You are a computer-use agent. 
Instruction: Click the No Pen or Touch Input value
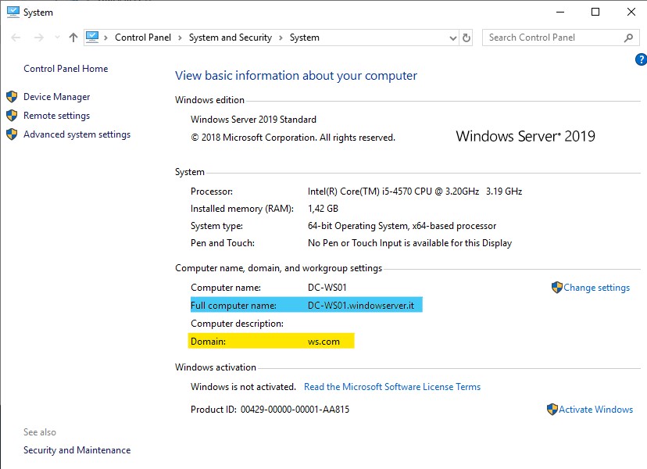click(409, 243)
